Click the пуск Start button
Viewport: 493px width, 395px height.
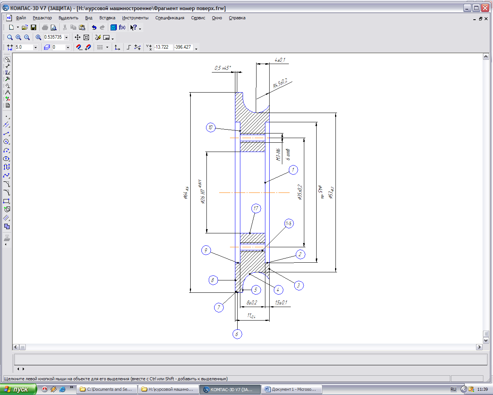pyautogui.click(x=18, y=389)
